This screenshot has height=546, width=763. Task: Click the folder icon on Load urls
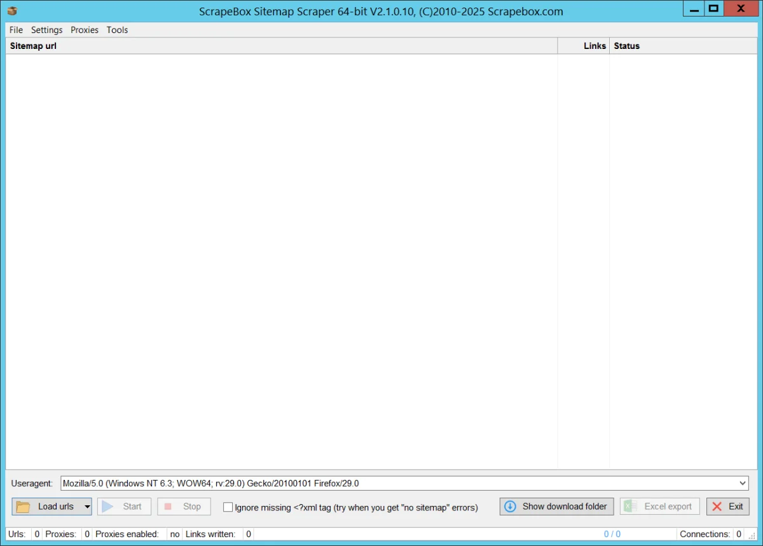point(24,507)
